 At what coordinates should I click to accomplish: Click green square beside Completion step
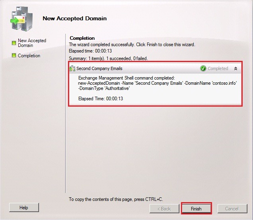pos(14,56)
